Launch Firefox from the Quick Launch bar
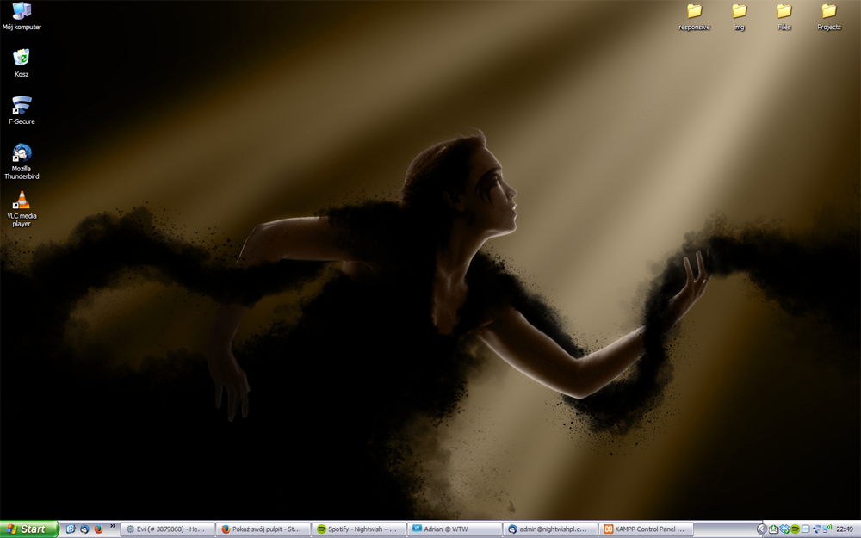This screenshot has height=538, width=861. point(99,529)
